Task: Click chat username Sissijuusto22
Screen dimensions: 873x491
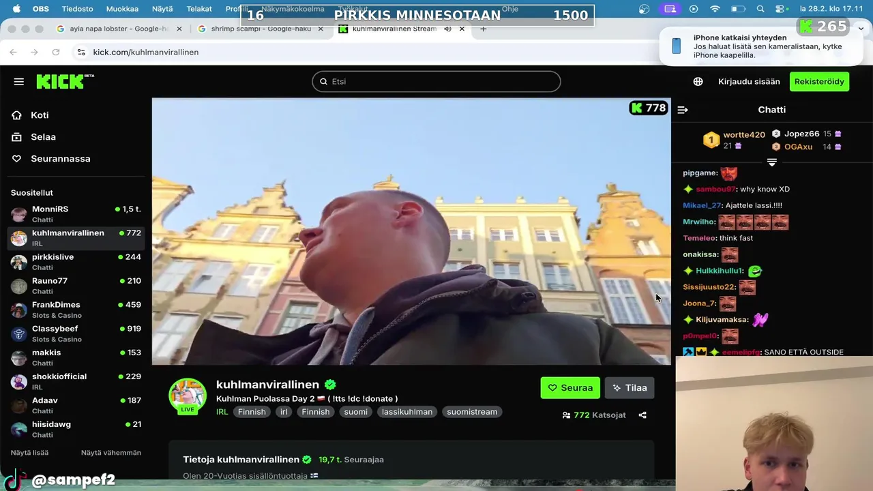Action: coord(709,287)
